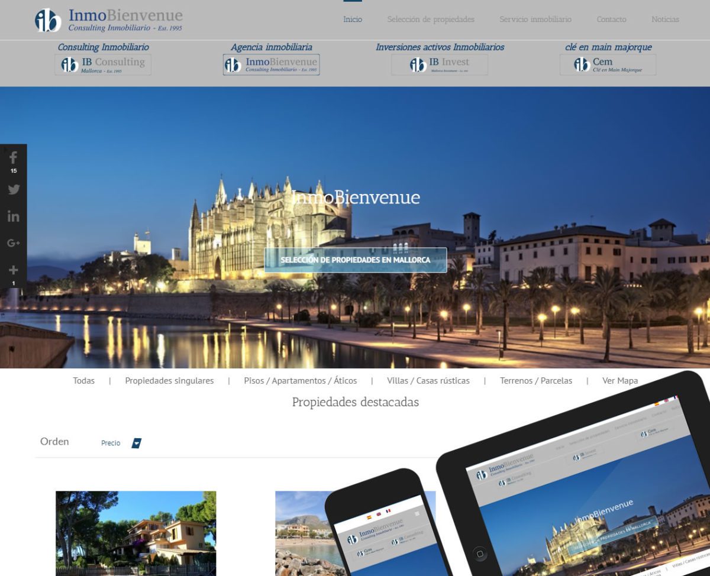This screenshot has height=576, width=710.
Task: Share on Facebook from the side bar
Action: point(13,158)
